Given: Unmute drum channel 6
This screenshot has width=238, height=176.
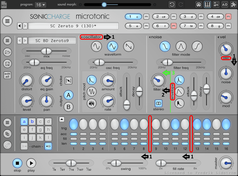Looking at the screenshot, I should click(x=174, y=26).
